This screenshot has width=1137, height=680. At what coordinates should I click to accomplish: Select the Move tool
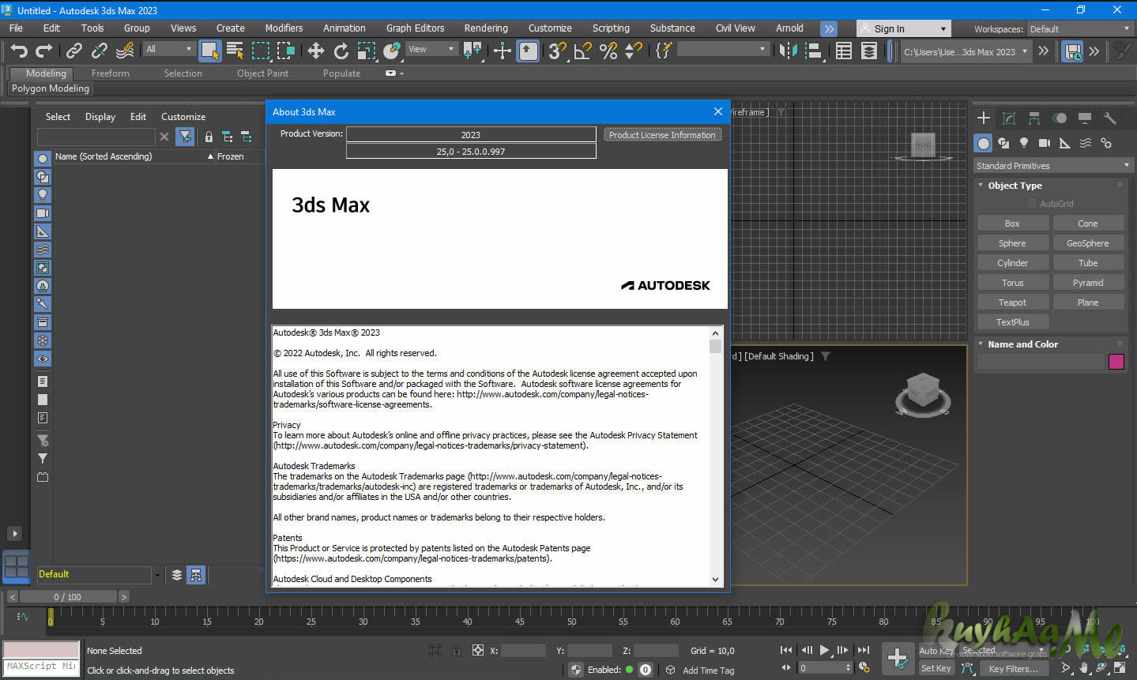coord(316,51)
